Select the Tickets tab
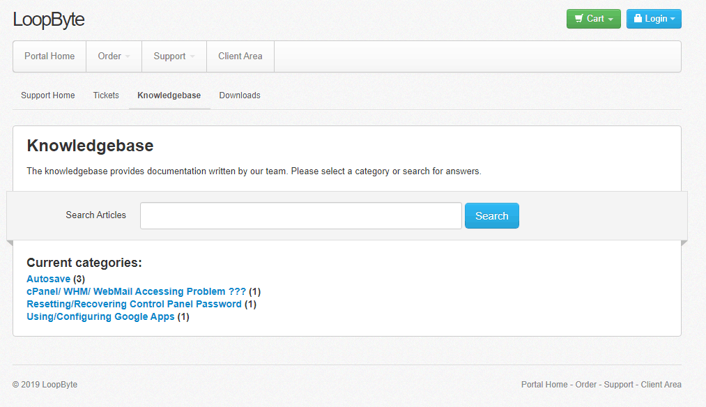The width and height of the screenshot is (706, 407). point(106,95)
